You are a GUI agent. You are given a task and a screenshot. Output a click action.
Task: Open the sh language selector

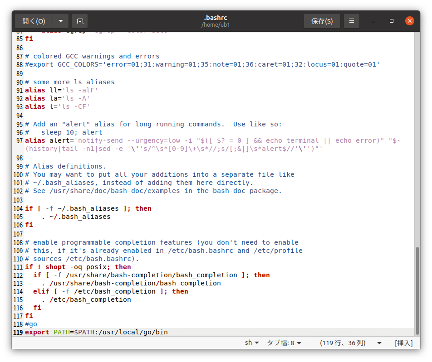252,343
